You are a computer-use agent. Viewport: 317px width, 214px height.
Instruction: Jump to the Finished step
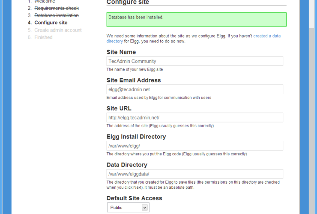pos(43,37)
